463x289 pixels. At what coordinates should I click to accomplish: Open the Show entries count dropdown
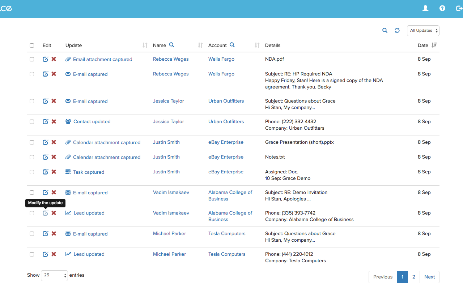pyautogui.click(x=55, y=275)
